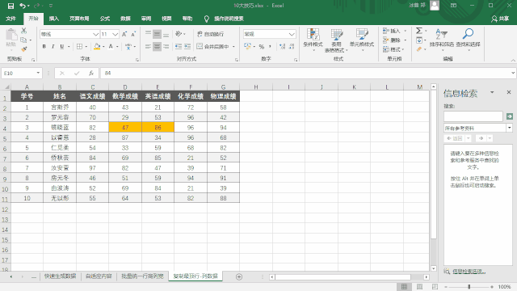Click the insert function fx icon

click(91, 74)
